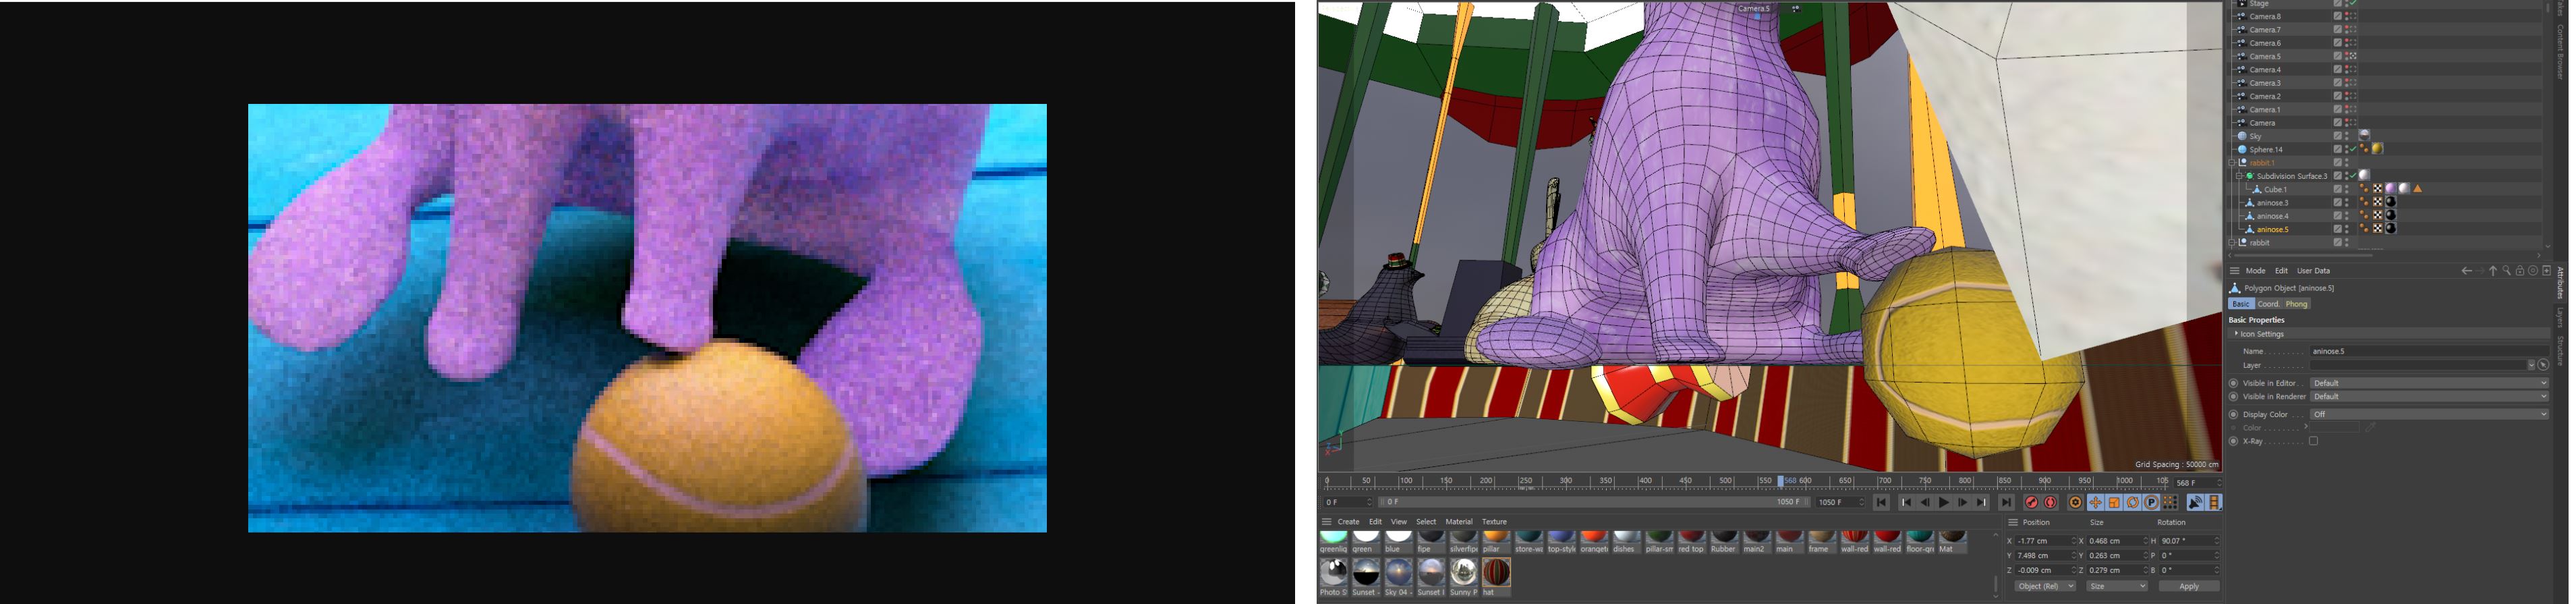This screenshot has height=604, width=2576.
Task: Click the Sky object globe icon
Action: [2242, 136]
